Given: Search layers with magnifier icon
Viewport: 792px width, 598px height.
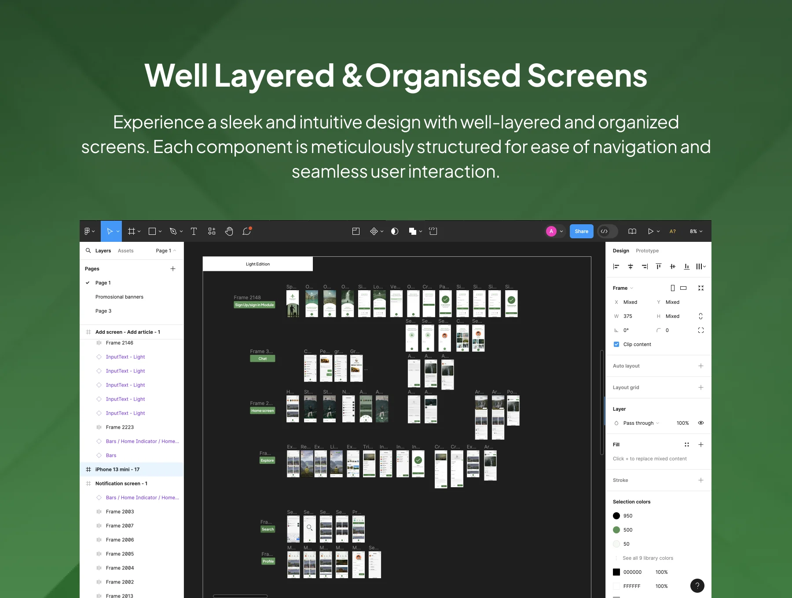Looking at the screenshot, I should [x=88, y=251].
